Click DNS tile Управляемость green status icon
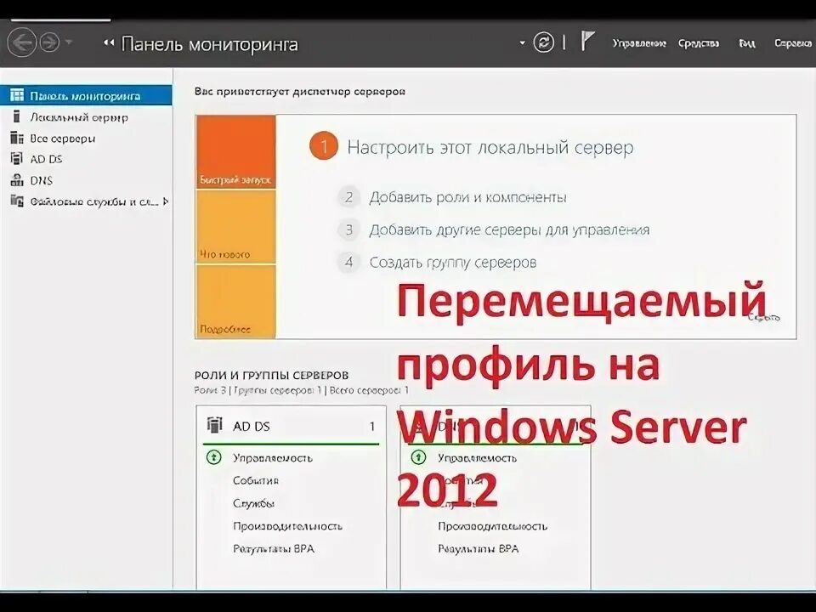Screen dimensions: 816x612 (418, 457)
